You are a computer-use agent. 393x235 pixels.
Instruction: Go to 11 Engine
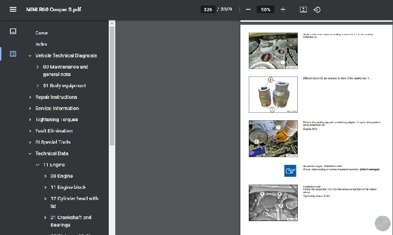(54, 165)
